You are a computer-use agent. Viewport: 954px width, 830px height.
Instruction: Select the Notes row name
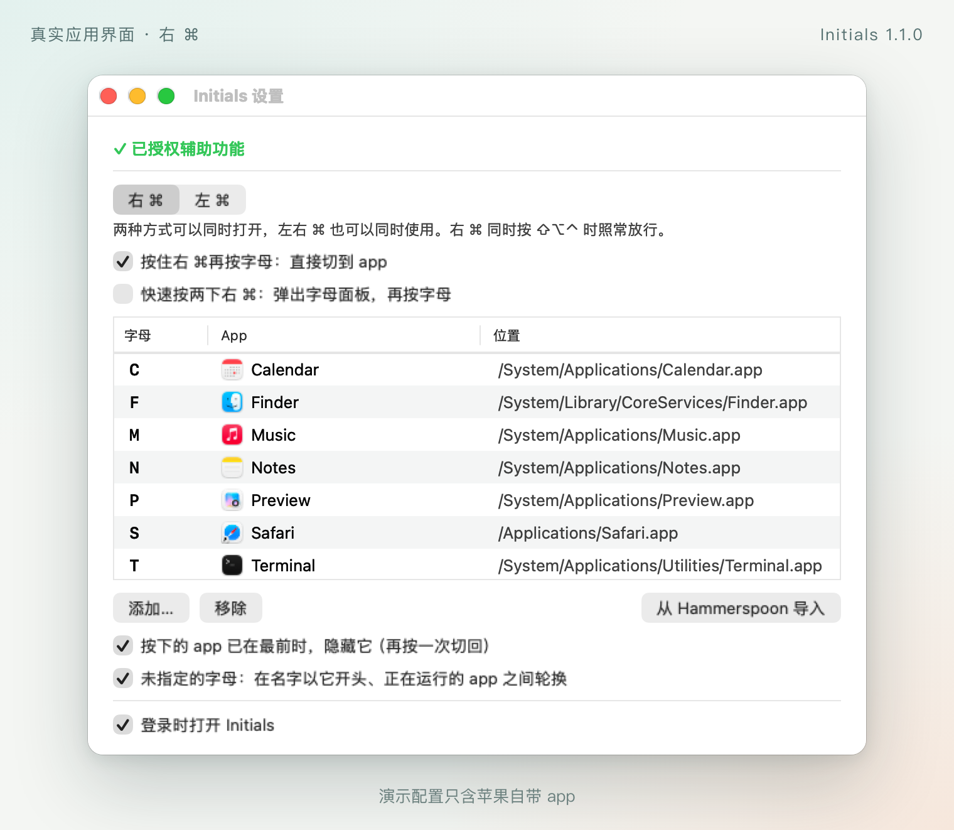click(273, 468)
